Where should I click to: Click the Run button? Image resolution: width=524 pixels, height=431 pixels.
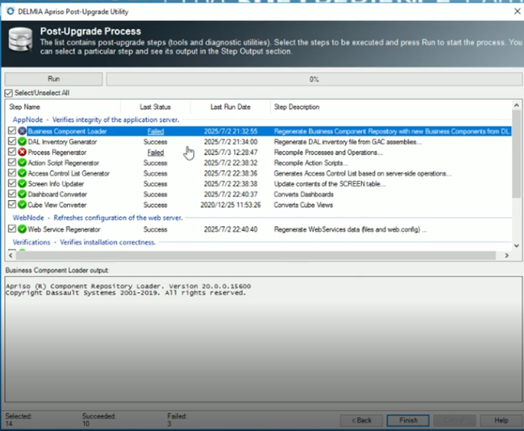[54, 79]
